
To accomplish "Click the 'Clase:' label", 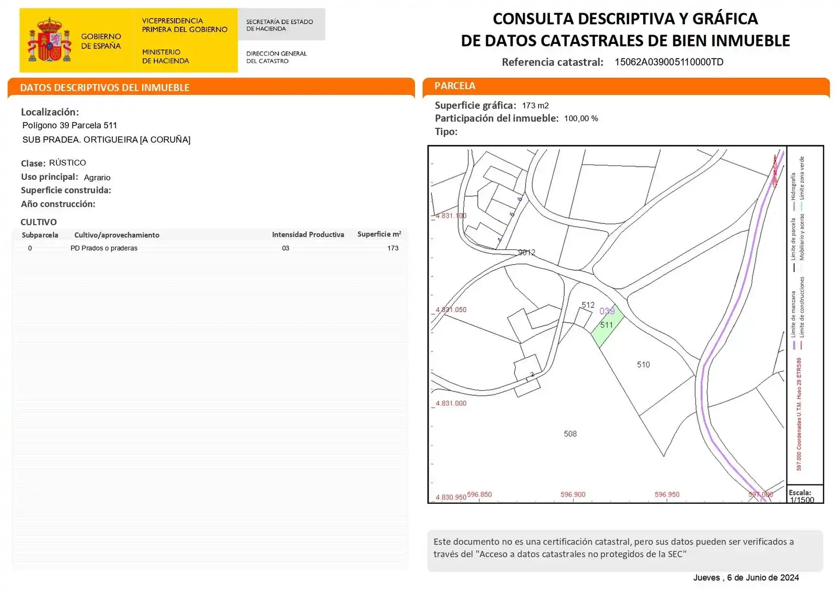I will (x=33, y=163).
